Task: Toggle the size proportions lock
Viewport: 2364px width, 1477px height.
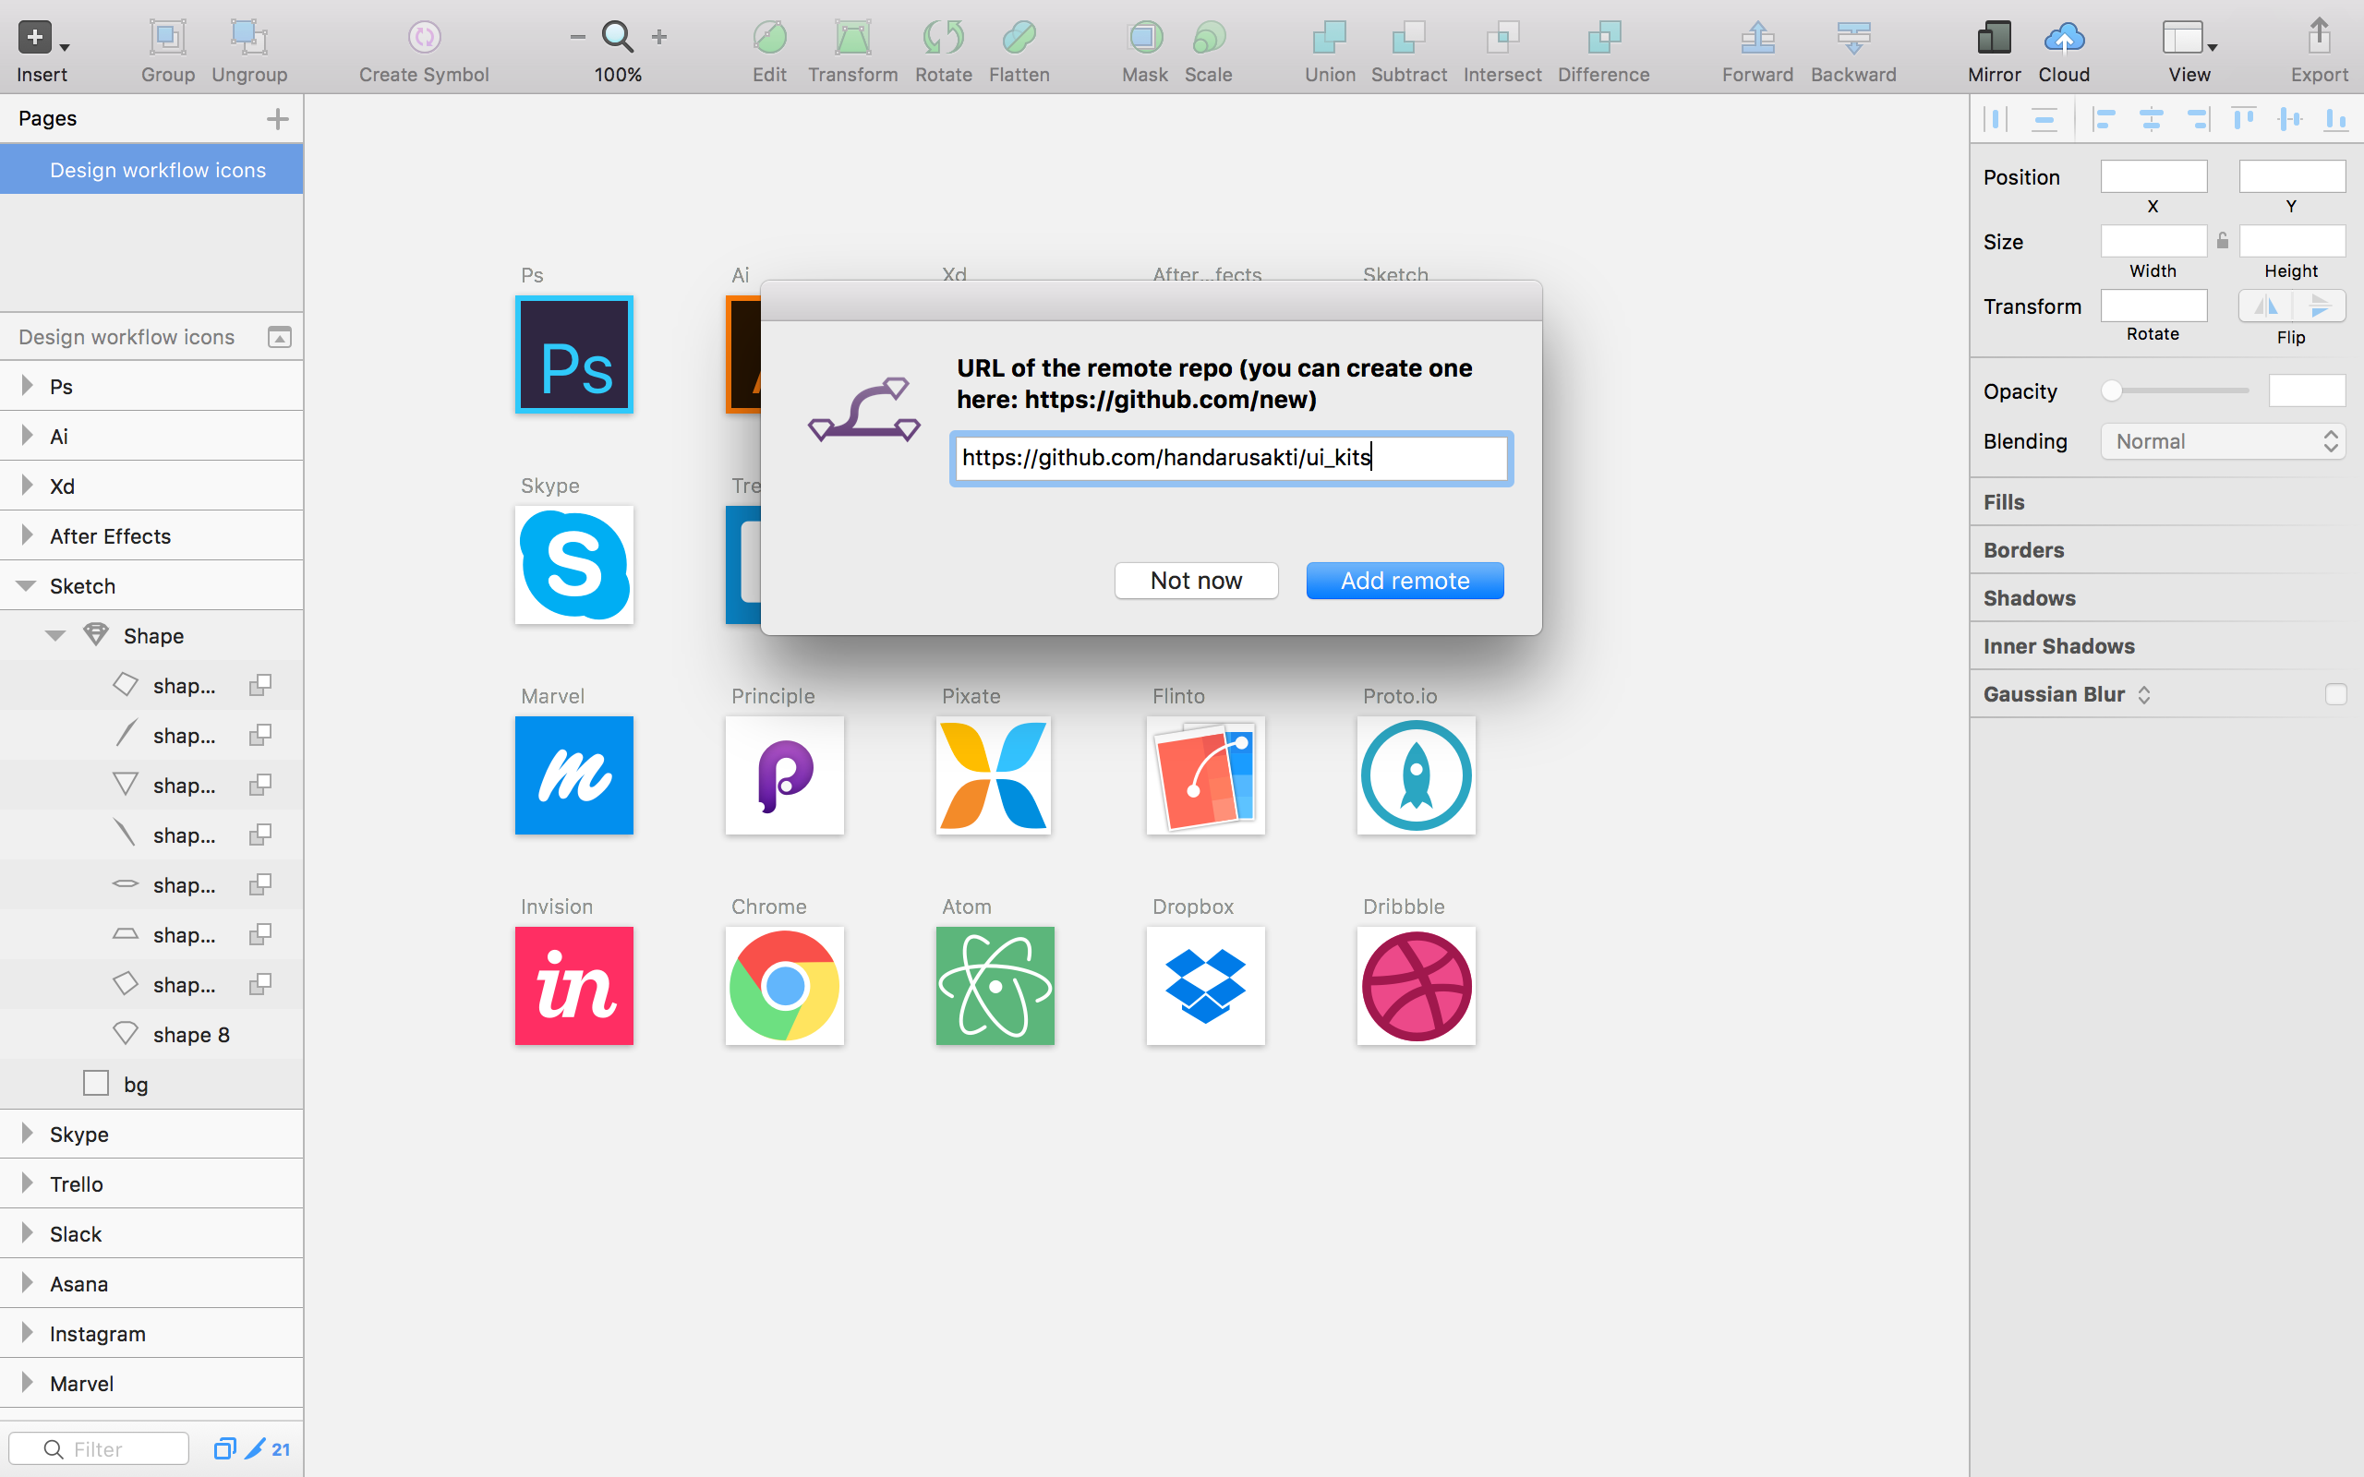Action: point(2223,240)
